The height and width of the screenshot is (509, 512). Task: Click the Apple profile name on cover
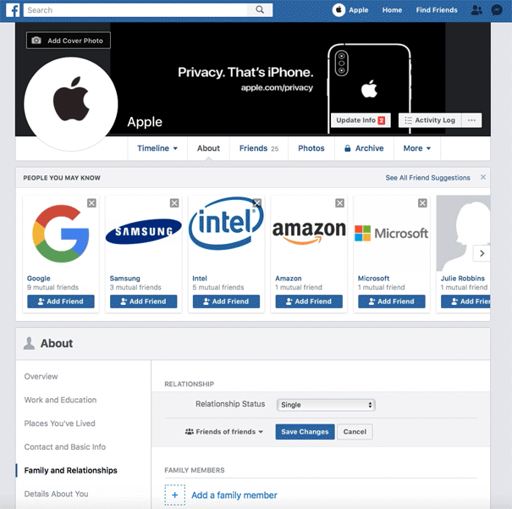pos(145,122)
